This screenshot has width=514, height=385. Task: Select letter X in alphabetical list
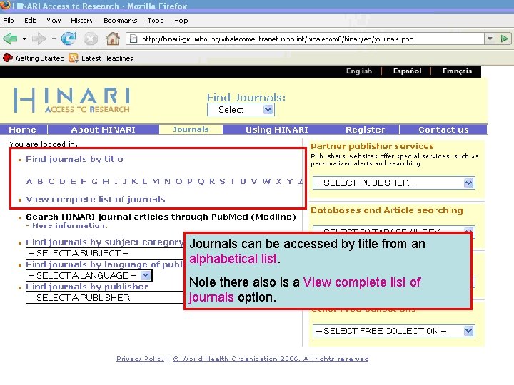[x=278, y=181]
